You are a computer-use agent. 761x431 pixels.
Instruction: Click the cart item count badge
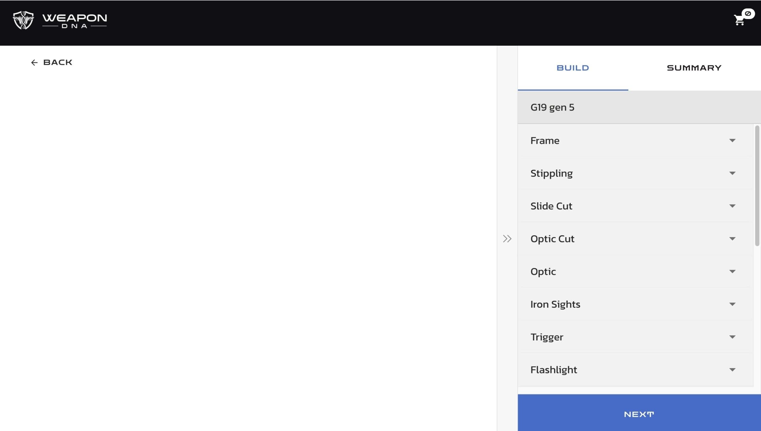(x=748, y=14)
